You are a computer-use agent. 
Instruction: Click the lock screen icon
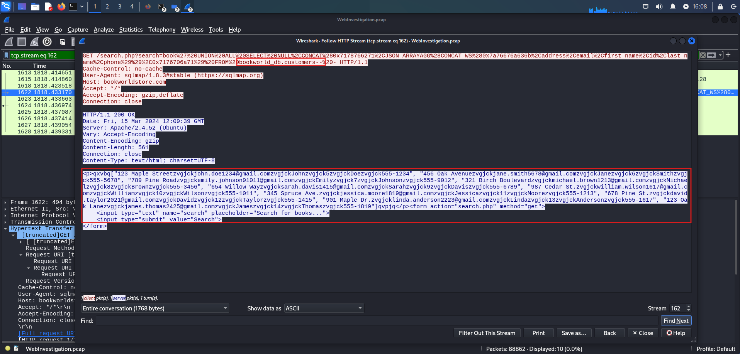pos(720,7)
